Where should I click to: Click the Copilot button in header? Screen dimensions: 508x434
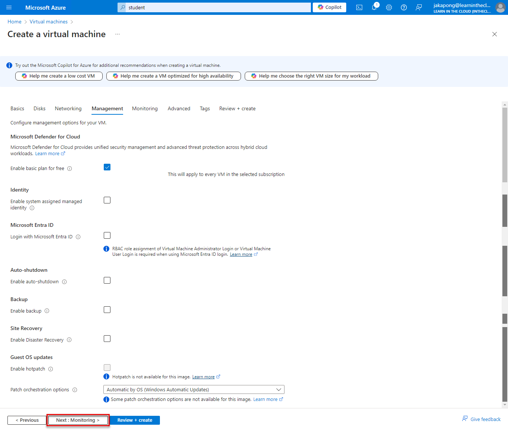(329, 7)
